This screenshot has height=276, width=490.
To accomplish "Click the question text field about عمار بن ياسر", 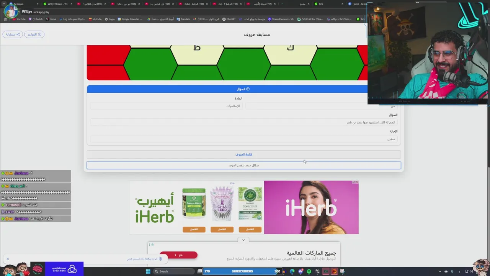I will pyautogui.click(x=243, y=122).
